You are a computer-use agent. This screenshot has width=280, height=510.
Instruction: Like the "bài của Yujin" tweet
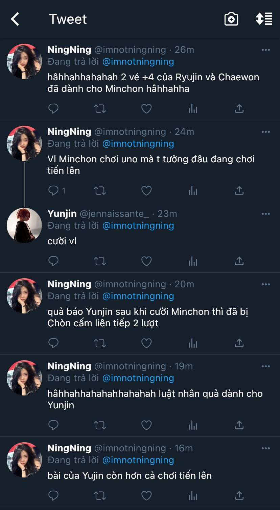coord(146,496)
